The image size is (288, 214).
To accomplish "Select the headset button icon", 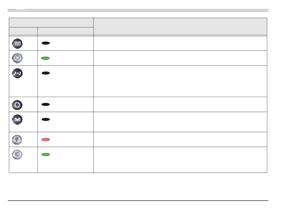I will pos(17,58).
